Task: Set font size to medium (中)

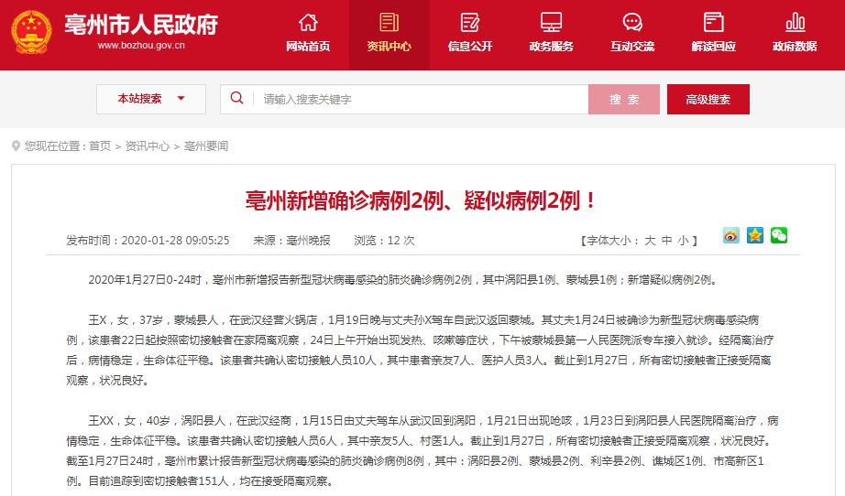Action: click(x=666, y=241)
